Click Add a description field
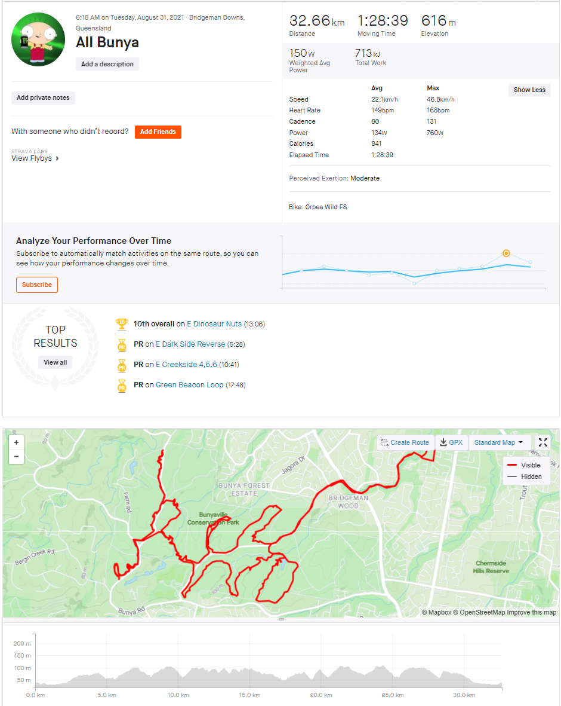This screenshot has height=706, width=561. point(107,65)
